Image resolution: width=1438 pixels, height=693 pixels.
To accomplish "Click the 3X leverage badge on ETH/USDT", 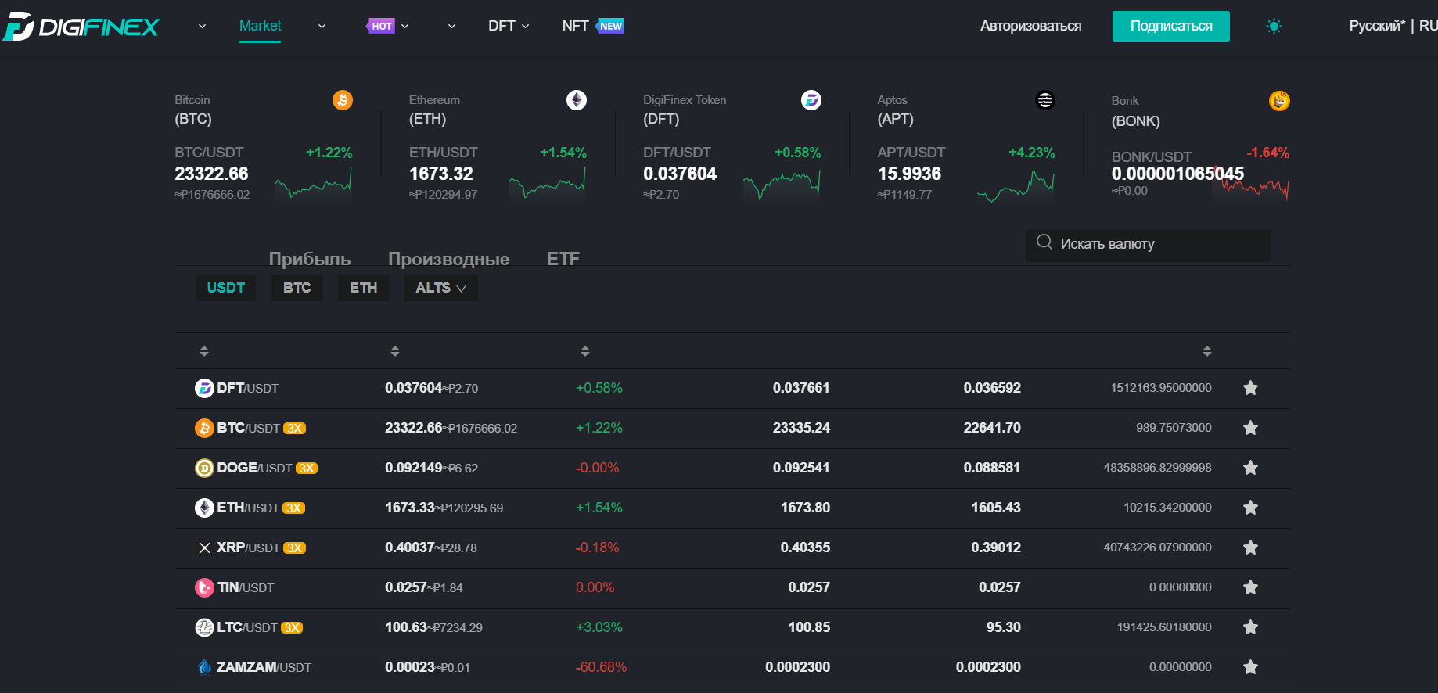I will point(293,508).
